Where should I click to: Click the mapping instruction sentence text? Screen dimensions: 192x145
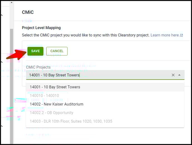pyautogui.click(x=86, y=35)
